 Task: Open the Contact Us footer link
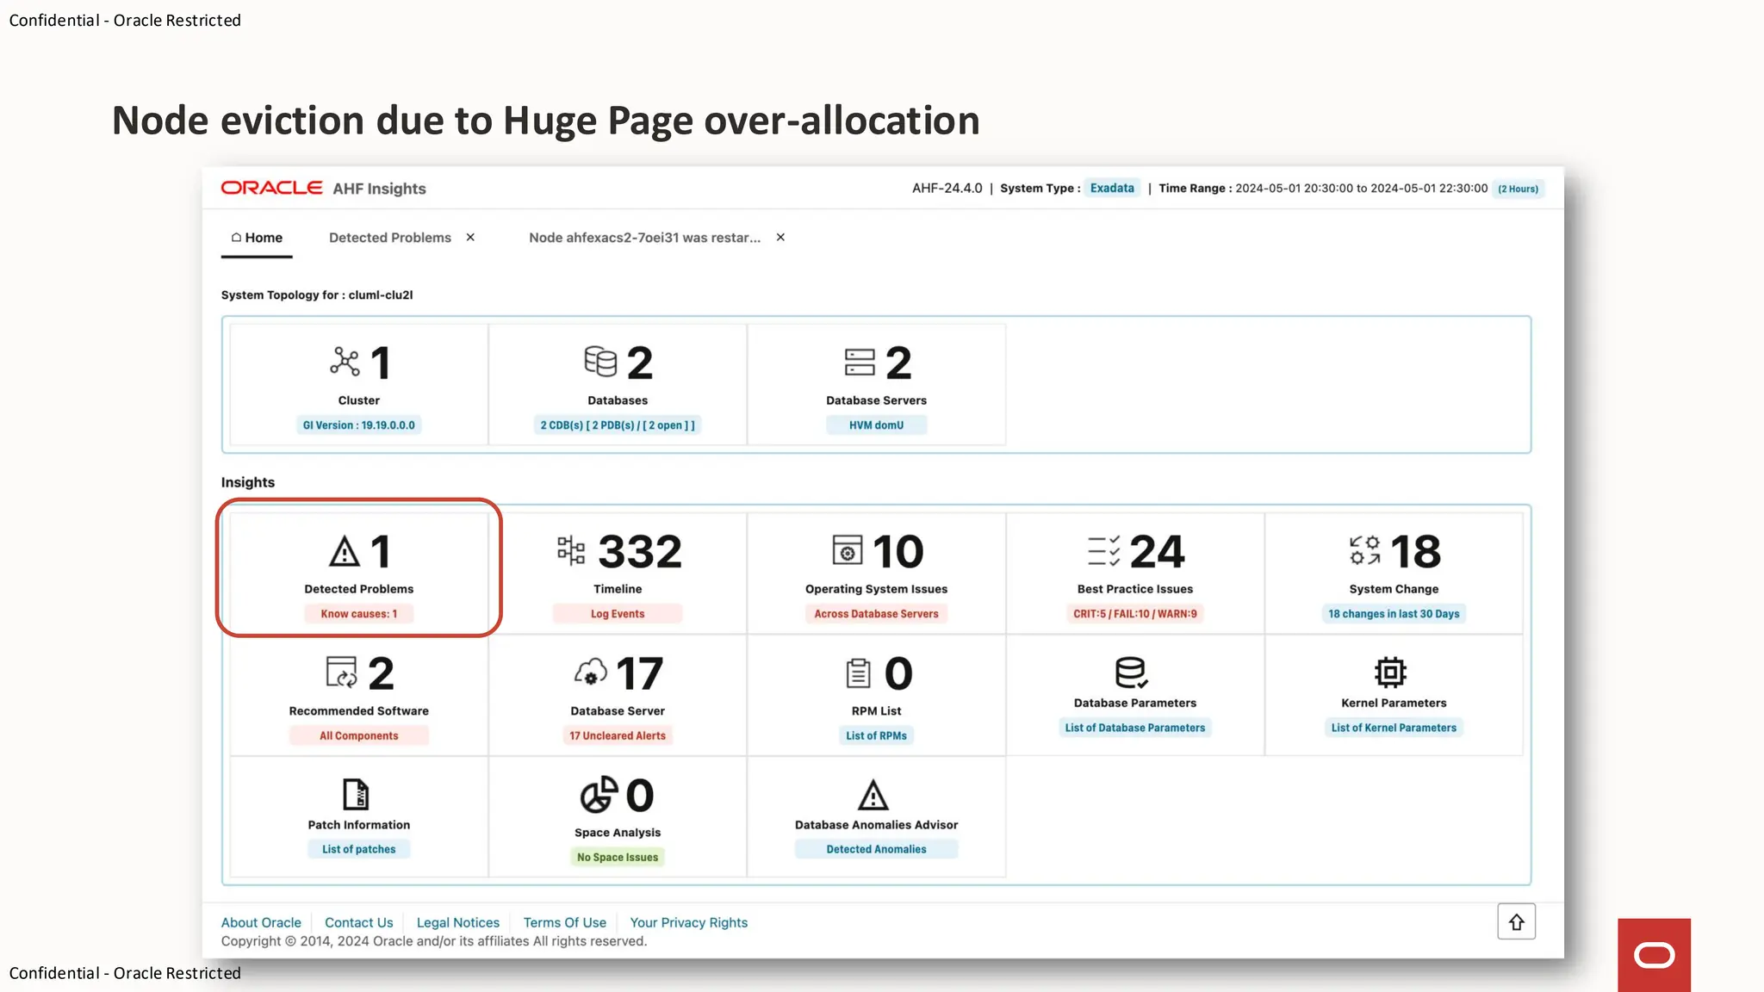358,922
